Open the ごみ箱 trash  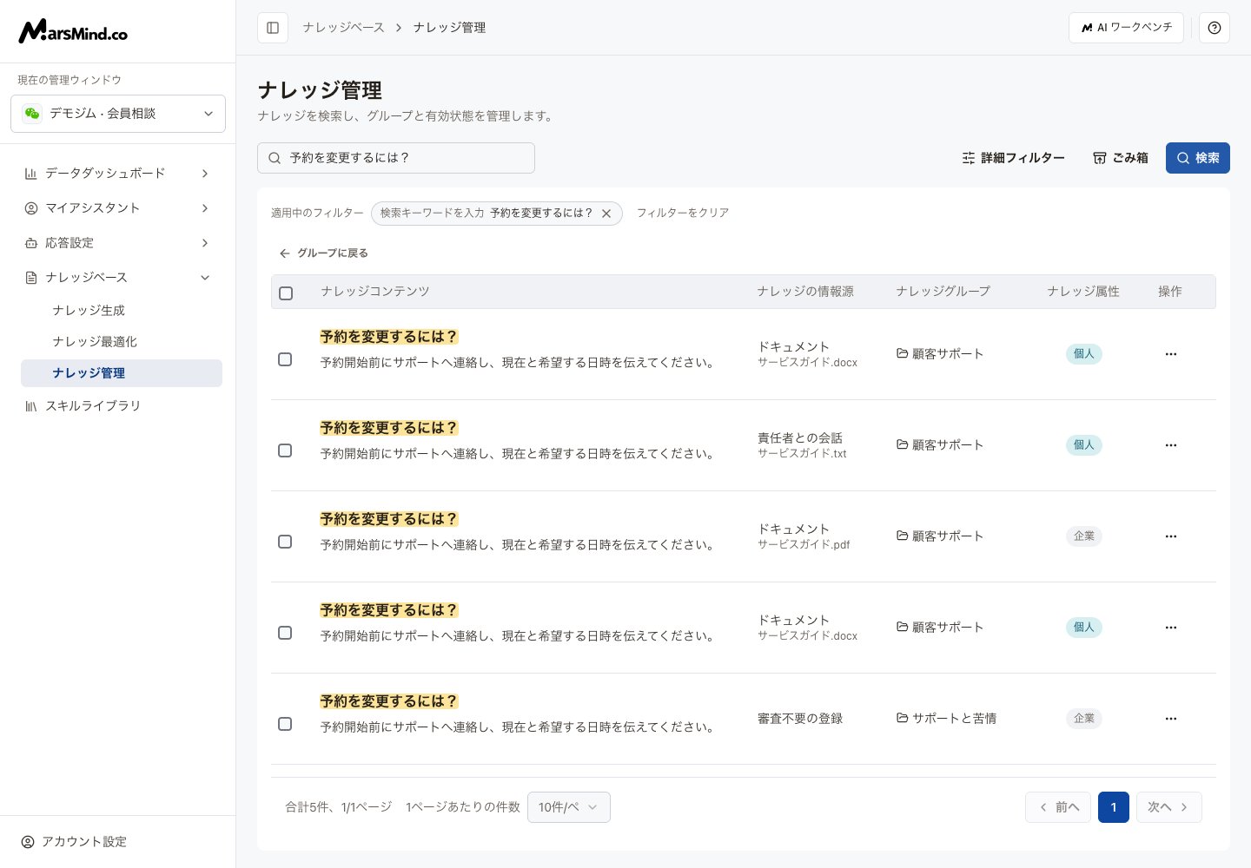pos(1121,158)
